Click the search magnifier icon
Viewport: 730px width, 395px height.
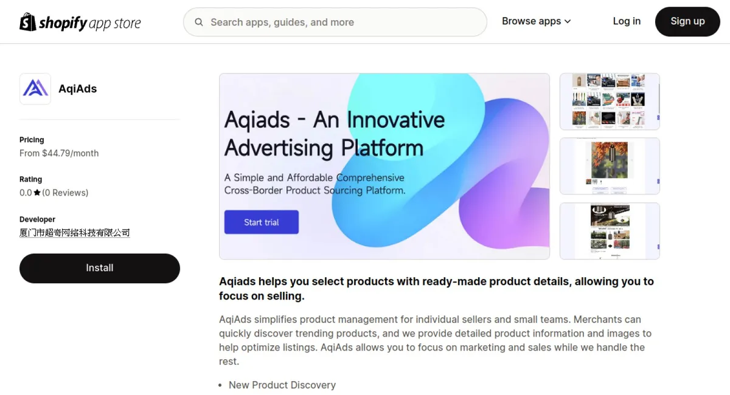(199, 22)
